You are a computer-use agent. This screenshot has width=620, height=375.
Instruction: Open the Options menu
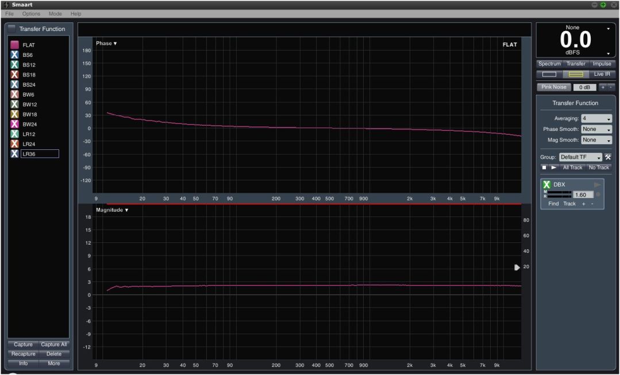[x=31, y=13]
